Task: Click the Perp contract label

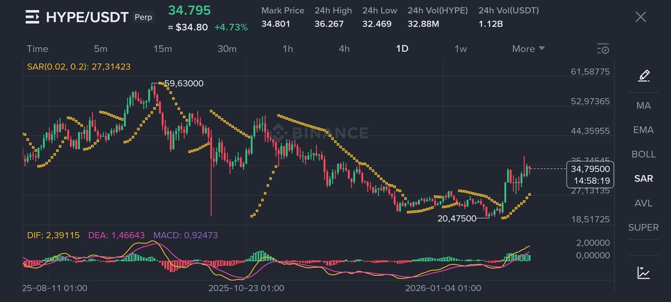Action: tap(143, 17)
